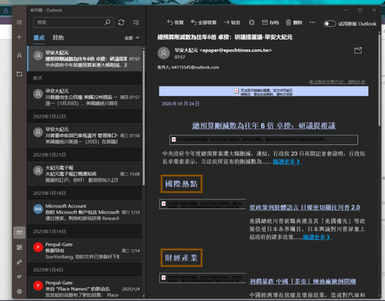Open the more actions ellipsis menu

click(312, 22)
